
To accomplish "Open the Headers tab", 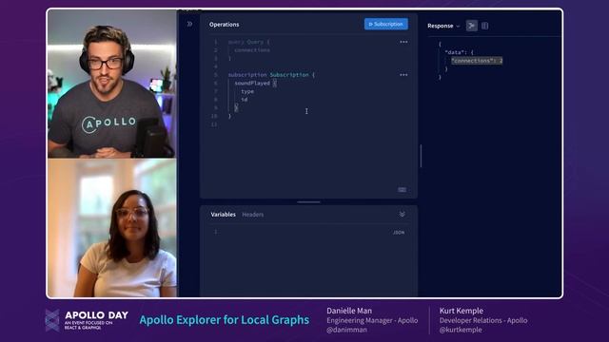I will pyautogui.click(x=252, y=215).
